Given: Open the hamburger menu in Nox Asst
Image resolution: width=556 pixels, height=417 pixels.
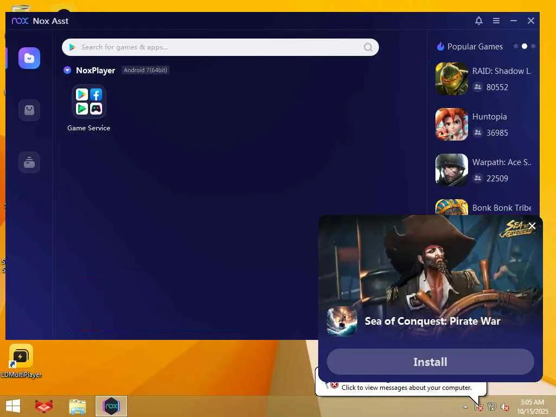Looking at the screenshot, I should pyautogui.click(x=496, y=21).
